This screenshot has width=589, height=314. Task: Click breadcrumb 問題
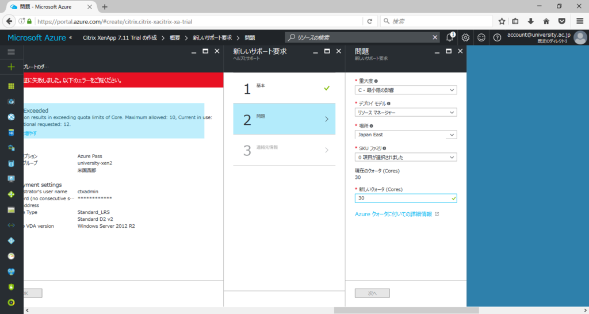pos(250,37)
